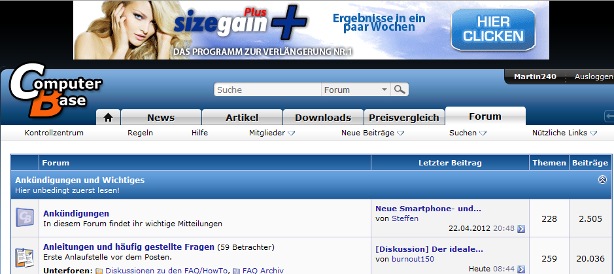Expand the Mitglieder menu
The image size is (614, 274).
click(291, 133)
